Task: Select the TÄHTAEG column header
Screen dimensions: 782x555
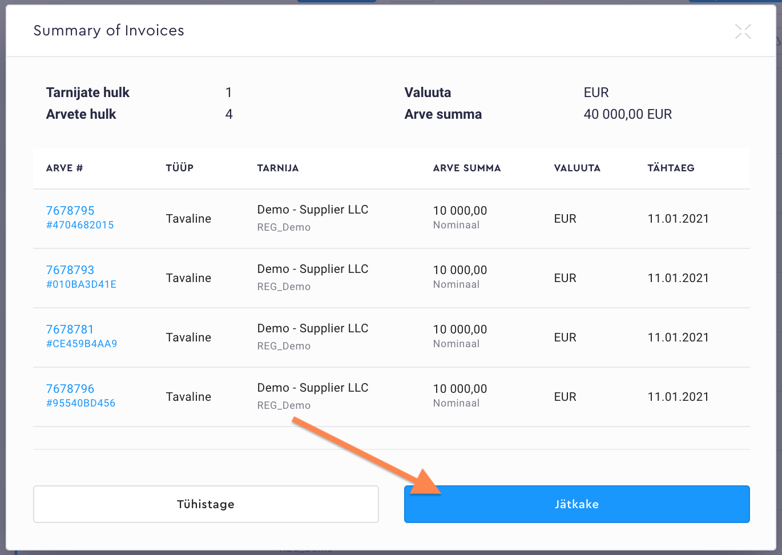Action: tap(671, 168)
